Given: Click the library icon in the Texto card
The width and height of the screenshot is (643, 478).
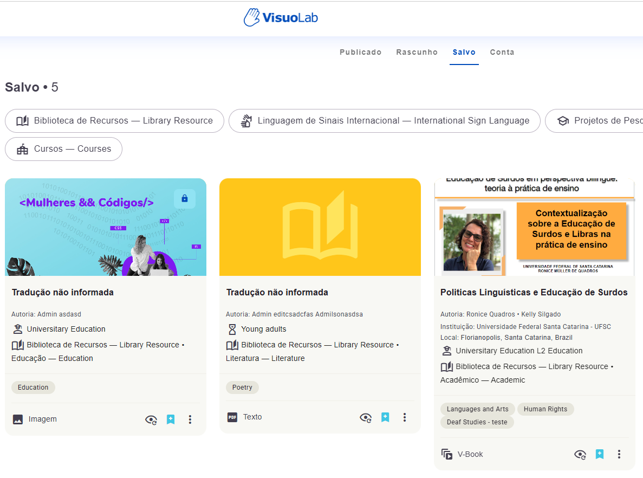Looking at the screenshot, I should point(232,345).
